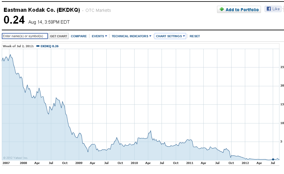284x174 pixels.
Task: Click the 2007 axis label
Action: [x=6, y=163]
